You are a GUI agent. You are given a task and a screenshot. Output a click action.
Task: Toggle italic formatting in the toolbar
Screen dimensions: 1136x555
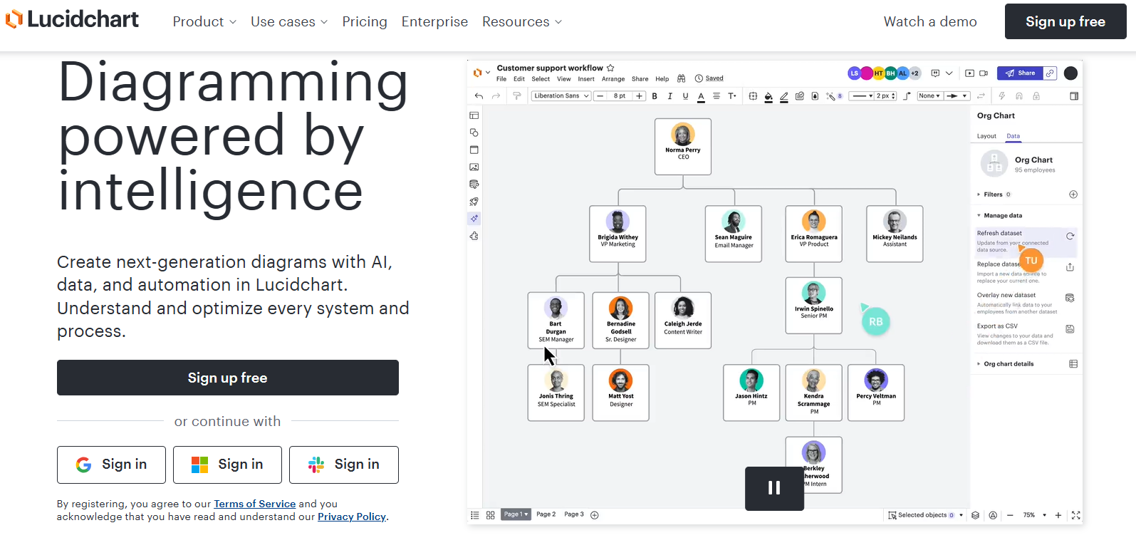point(669,96)
